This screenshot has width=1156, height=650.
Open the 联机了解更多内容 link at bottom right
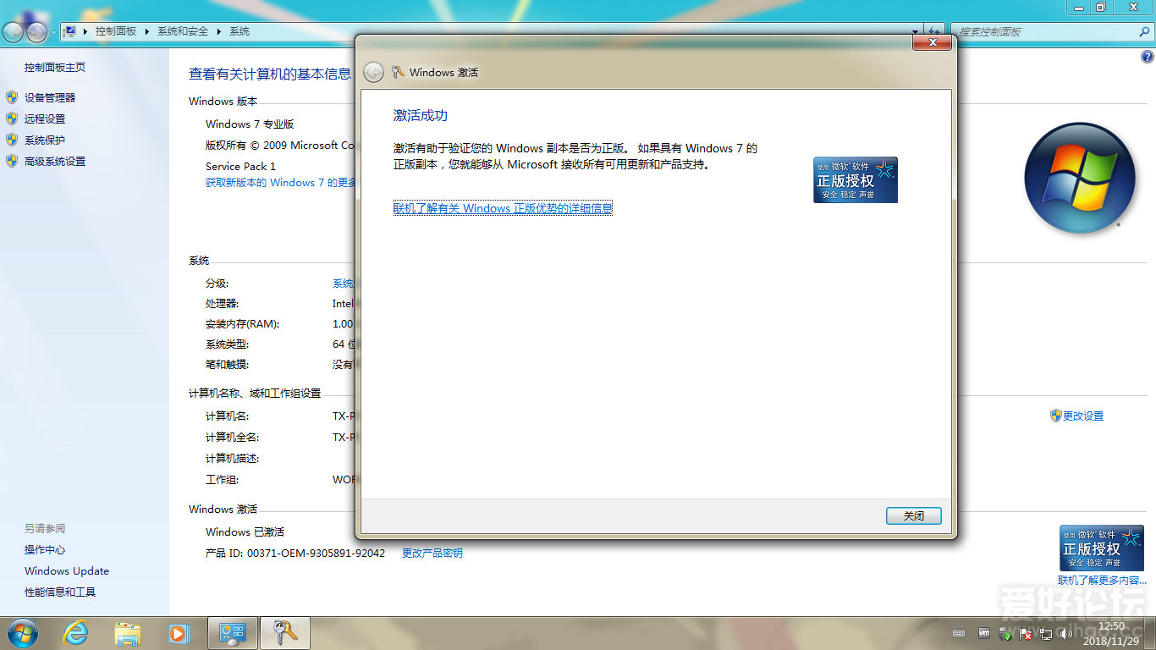[1103, 581]
